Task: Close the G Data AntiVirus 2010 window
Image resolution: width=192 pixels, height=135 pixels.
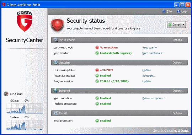Action: click(x=188, y=5)
